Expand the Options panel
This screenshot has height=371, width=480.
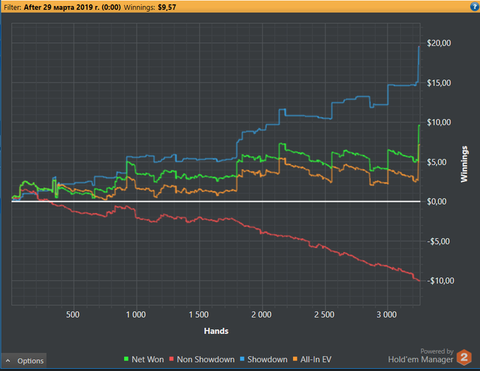(24, 361)
